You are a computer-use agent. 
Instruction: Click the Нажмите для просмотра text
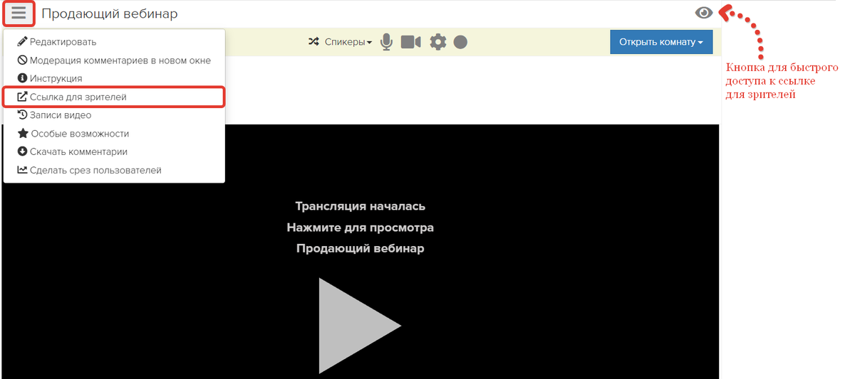pyautogui.click(x=360, y=228)
